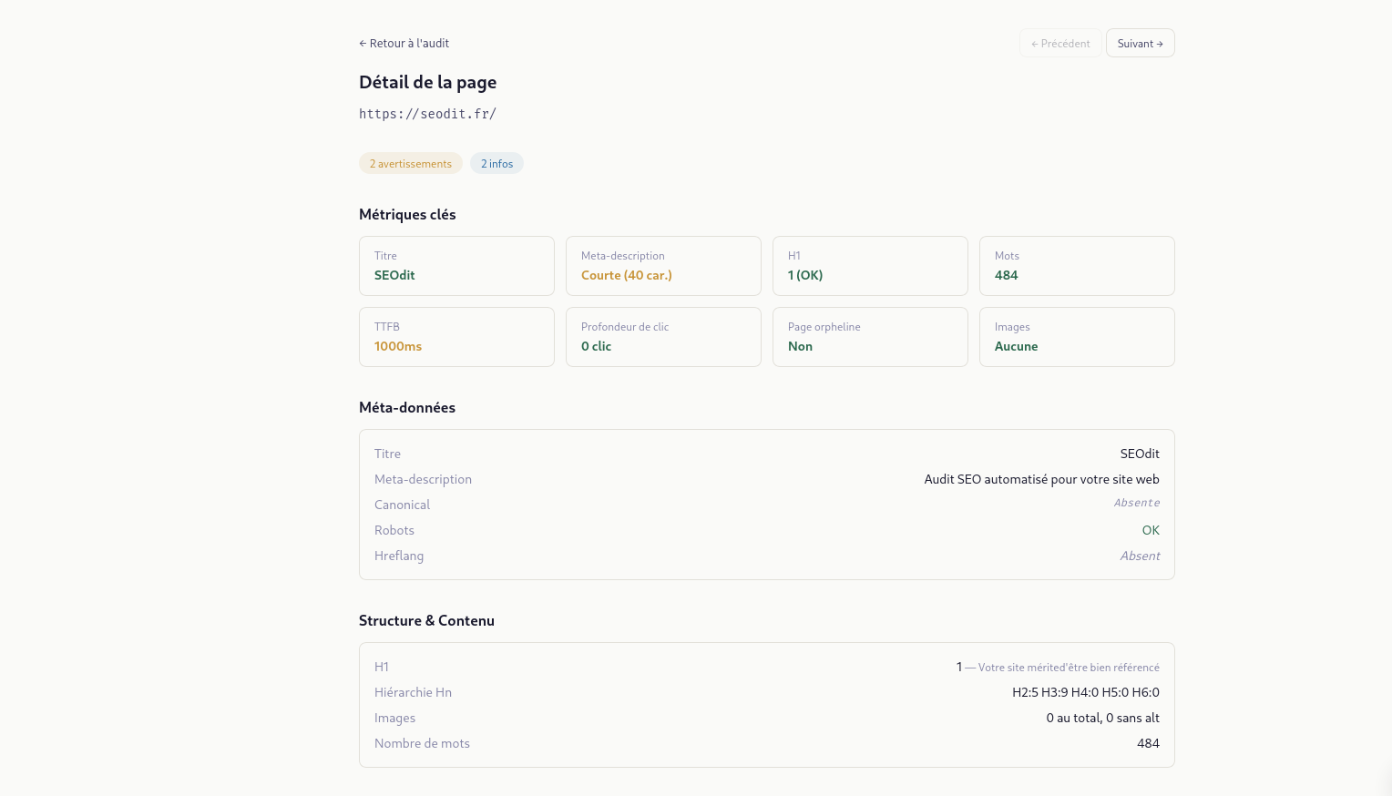
Task: Go to next page with Suivant button
Action: pos(1140,44)
